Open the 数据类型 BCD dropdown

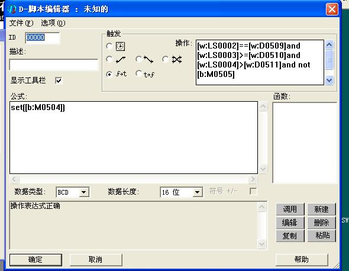[x=83, y=192]
